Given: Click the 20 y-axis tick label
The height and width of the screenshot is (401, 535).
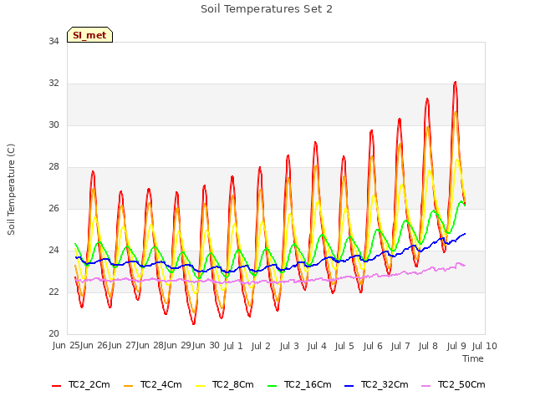Looking at the screenshot, I should 53,333.
